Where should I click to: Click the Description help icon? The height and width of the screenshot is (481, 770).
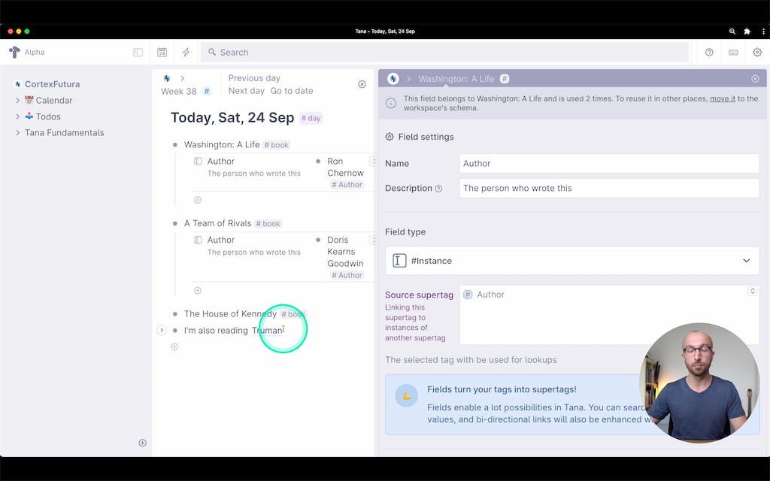click(x=438, y=189)
